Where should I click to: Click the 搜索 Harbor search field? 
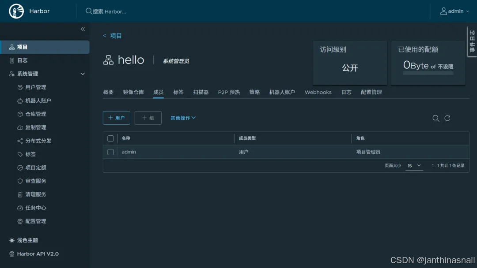109,11
